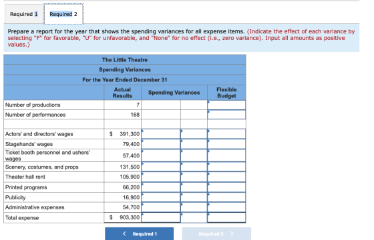Open effect dropdown for Publicity row

pyautogui.click(x=194, y=197)
